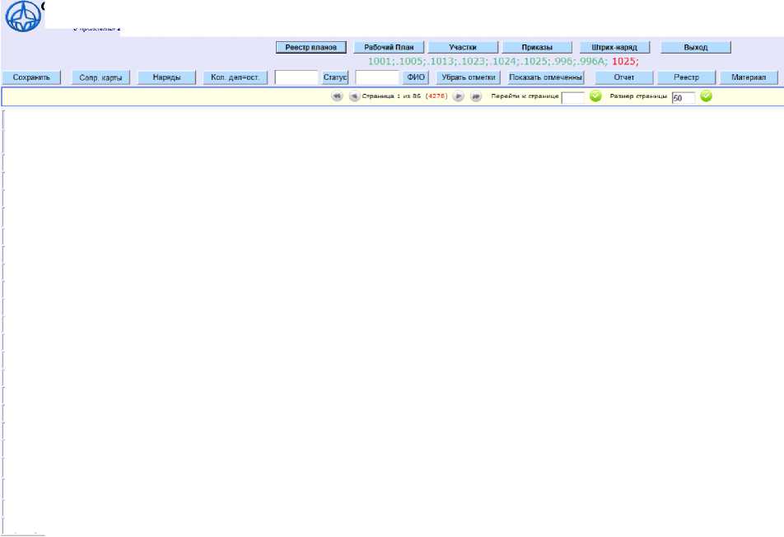Open the Приказы section
Image resolution: width=784 pixels, height=537 pixels.
click(537, 48)
